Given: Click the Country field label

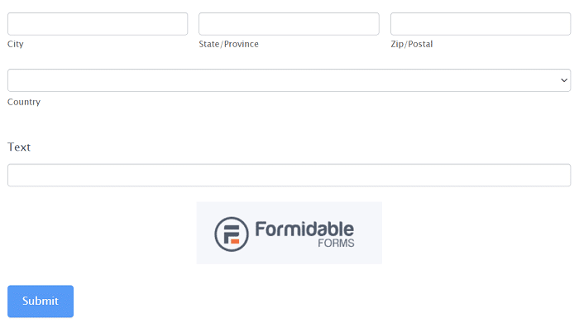Looking at the screenshot, I should coord(24,102).
